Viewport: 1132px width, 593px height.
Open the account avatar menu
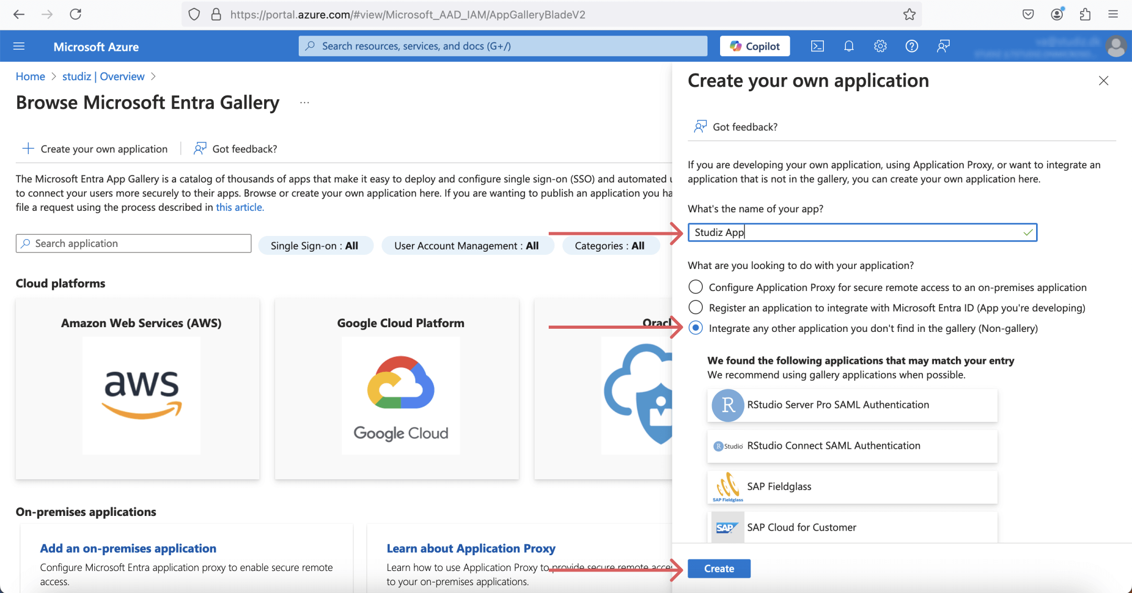[1116, 46]
